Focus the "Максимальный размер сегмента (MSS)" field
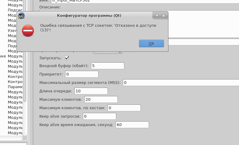The width and height of the screenshot is (239, 145). pyautogui.click(x=180, y=82)
